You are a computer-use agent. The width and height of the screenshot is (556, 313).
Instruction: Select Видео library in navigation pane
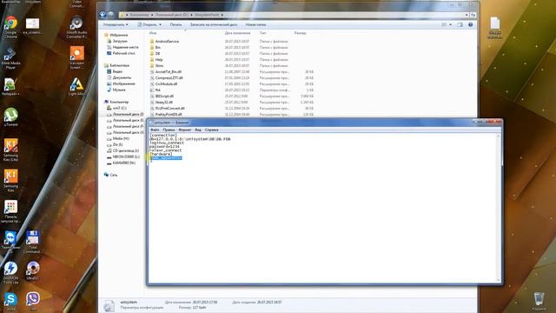point(115,71)
